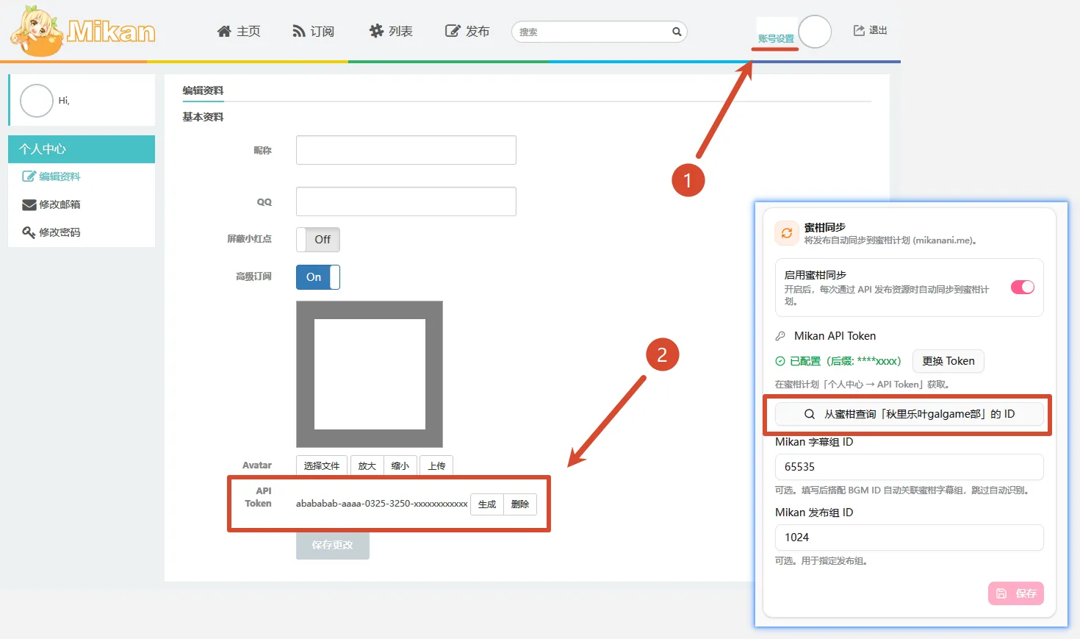Click 从蜜柑查询 秋里乐叶galgame部 ID button
This screenshot has height=639, width=1080.
910,414
